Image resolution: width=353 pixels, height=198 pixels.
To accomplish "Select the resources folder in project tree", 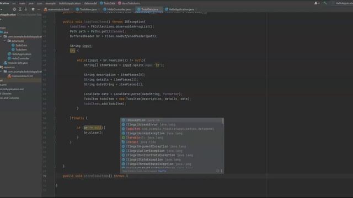I will point(8,67).
